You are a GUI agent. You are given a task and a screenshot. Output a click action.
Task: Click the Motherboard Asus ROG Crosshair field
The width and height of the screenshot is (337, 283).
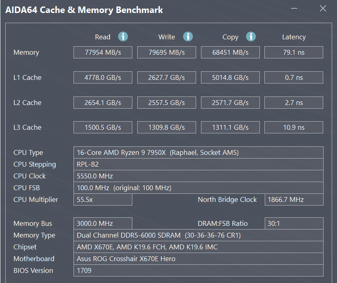coord(199,259)
